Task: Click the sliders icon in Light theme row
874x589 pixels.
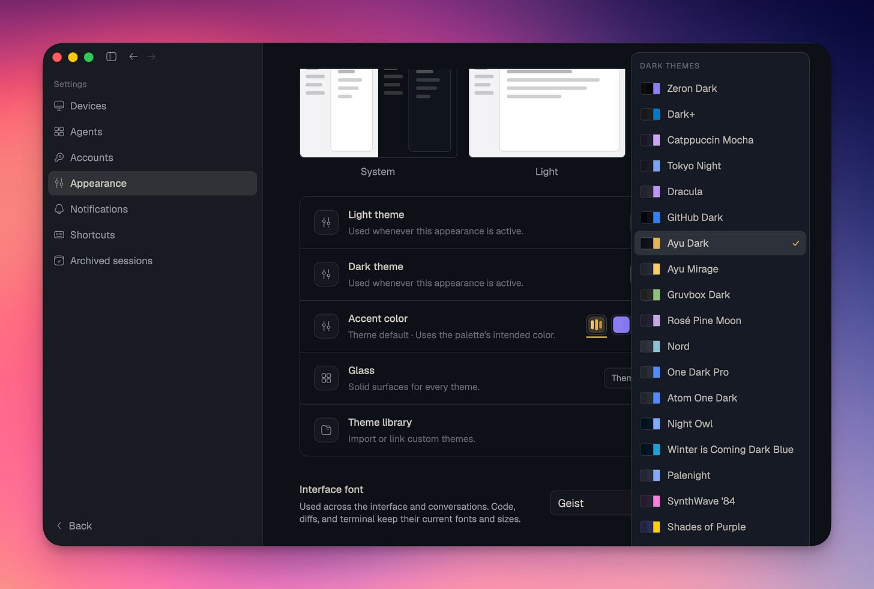Action: pyautogui.click(x=326, y=222)
